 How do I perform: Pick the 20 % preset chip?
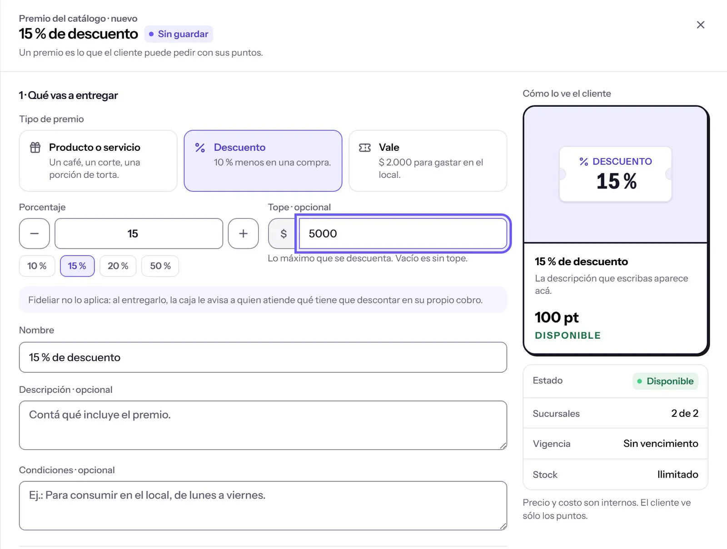(x=118, y=266)
